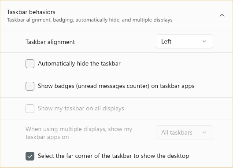Click the Taskbar behaviors heading
Viewport: 233px width, 168px height.
point(31,12)
